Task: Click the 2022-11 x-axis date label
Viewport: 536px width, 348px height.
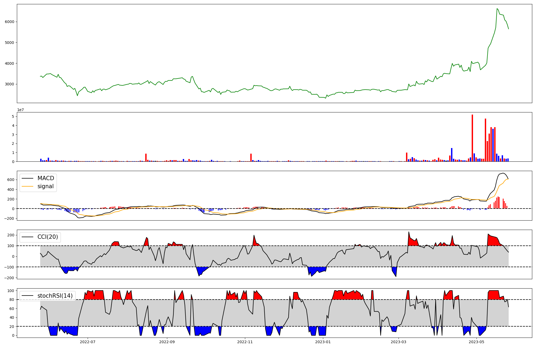Action: tap(245, 342)
